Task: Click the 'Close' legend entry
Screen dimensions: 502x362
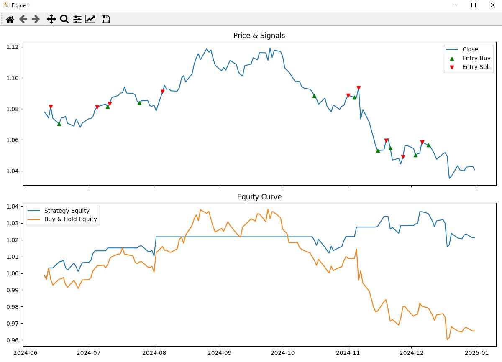Action: (x=470, y=49)
